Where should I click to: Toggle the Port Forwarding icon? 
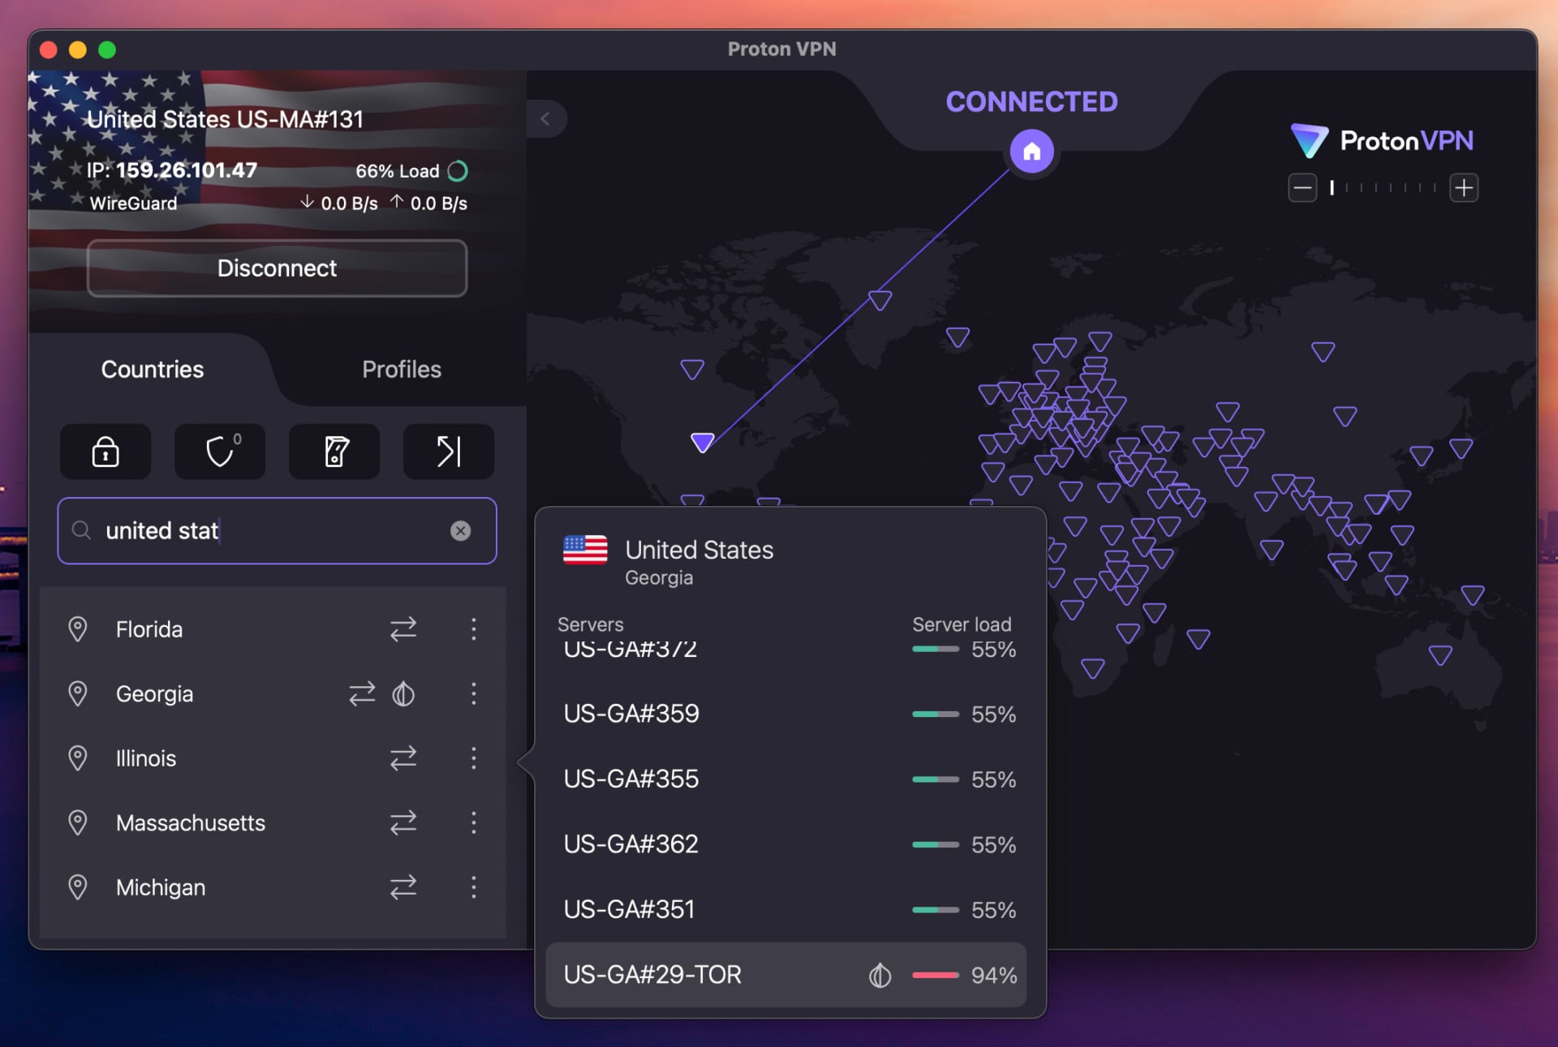click(449, 451)
